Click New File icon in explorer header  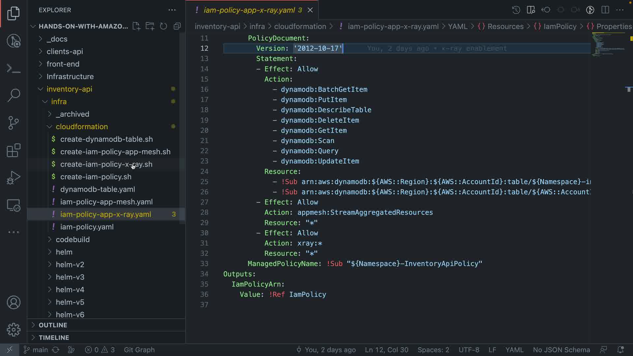(136, 26)
